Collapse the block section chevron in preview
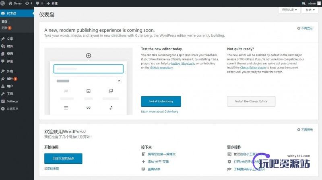 coord(119,81)
